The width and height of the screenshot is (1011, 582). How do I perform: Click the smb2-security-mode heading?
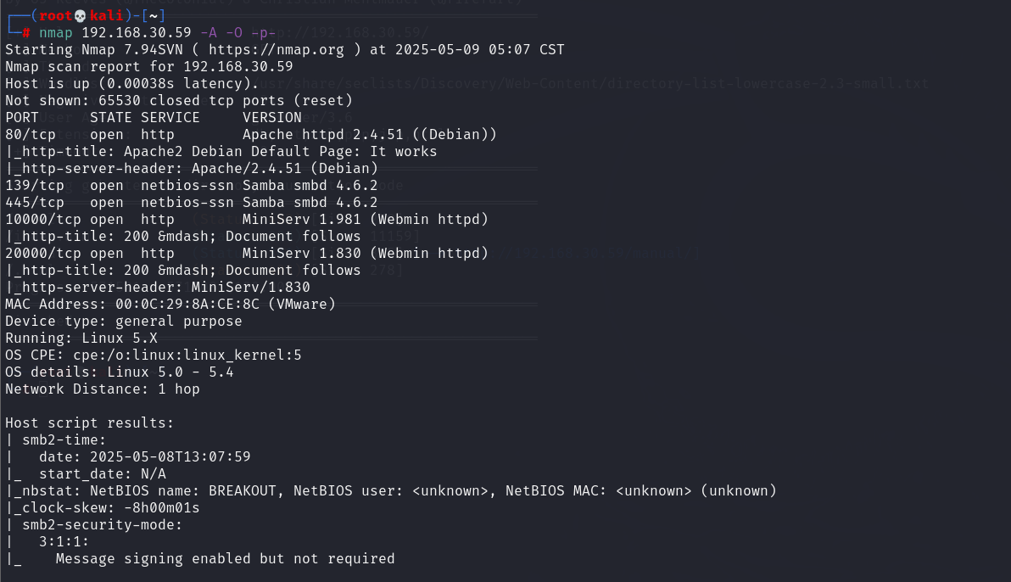pyautogui.click(x=103, y=524)
